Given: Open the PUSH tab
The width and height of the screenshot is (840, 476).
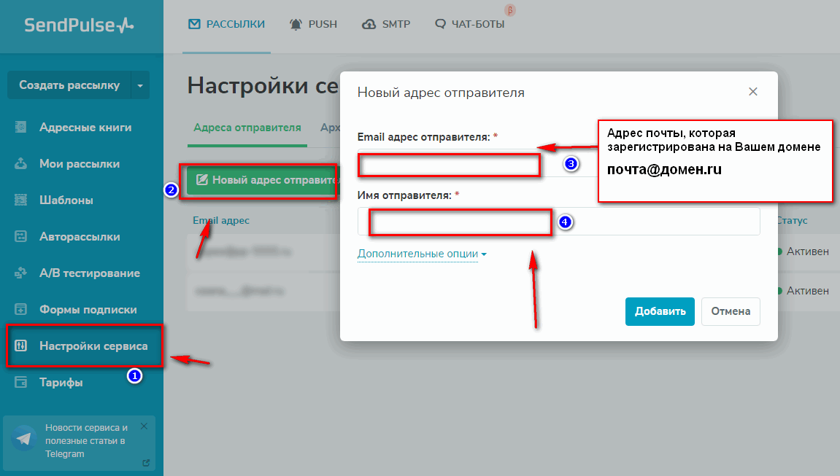Looking at the screenshot, I should (313, 24).
